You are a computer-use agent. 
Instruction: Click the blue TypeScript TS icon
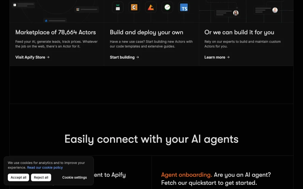tap(184, 7)
